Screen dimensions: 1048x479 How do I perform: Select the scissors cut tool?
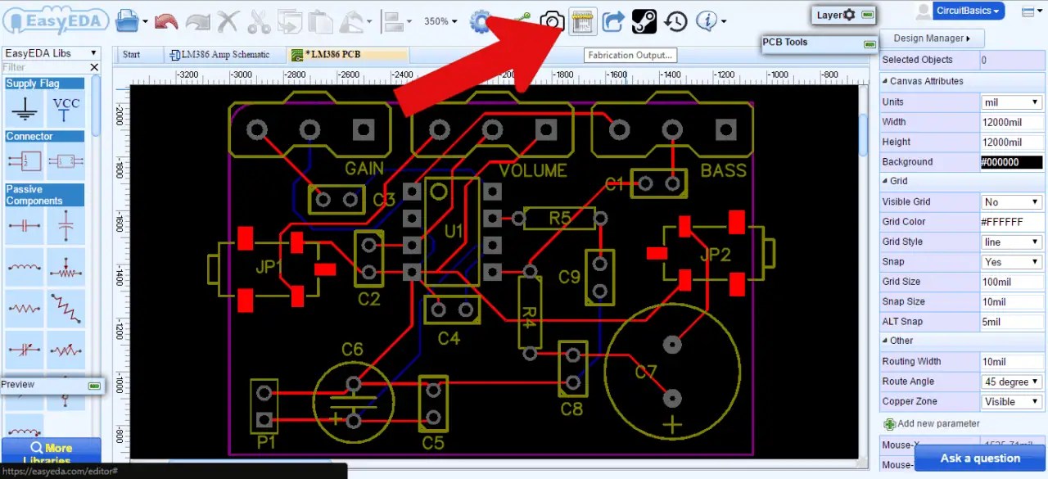(x=258, y=22)
